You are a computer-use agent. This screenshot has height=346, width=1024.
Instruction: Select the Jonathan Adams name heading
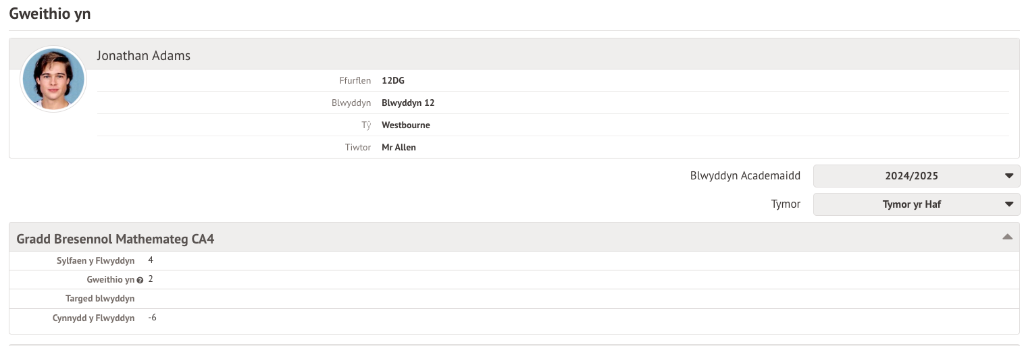click(x=143, y=56)
